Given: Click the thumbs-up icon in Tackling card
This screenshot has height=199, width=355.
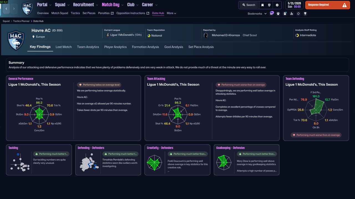Looking at the screenshot, I should pyautogui.click(x=36, y=154).
